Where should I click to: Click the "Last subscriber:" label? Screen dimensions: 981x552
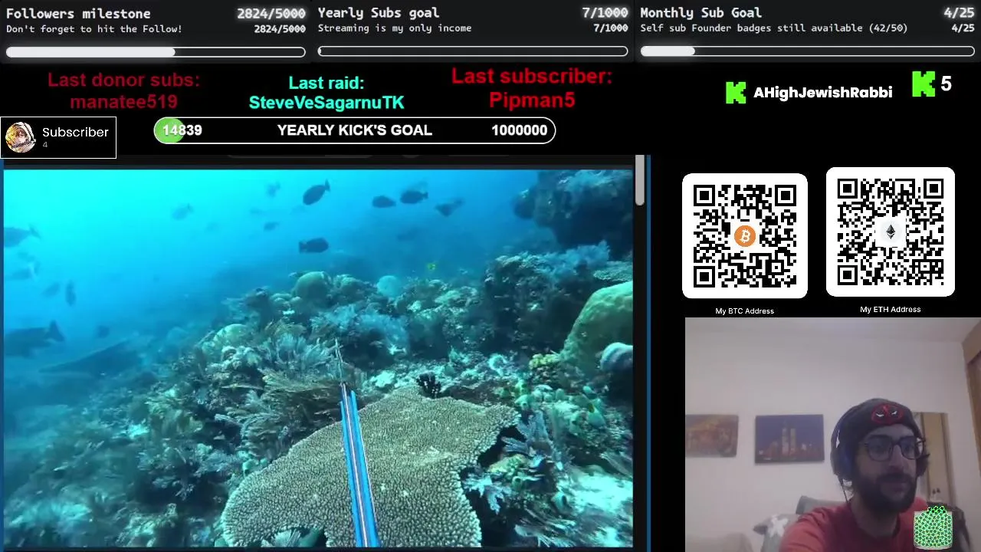[x=532, y=77]
